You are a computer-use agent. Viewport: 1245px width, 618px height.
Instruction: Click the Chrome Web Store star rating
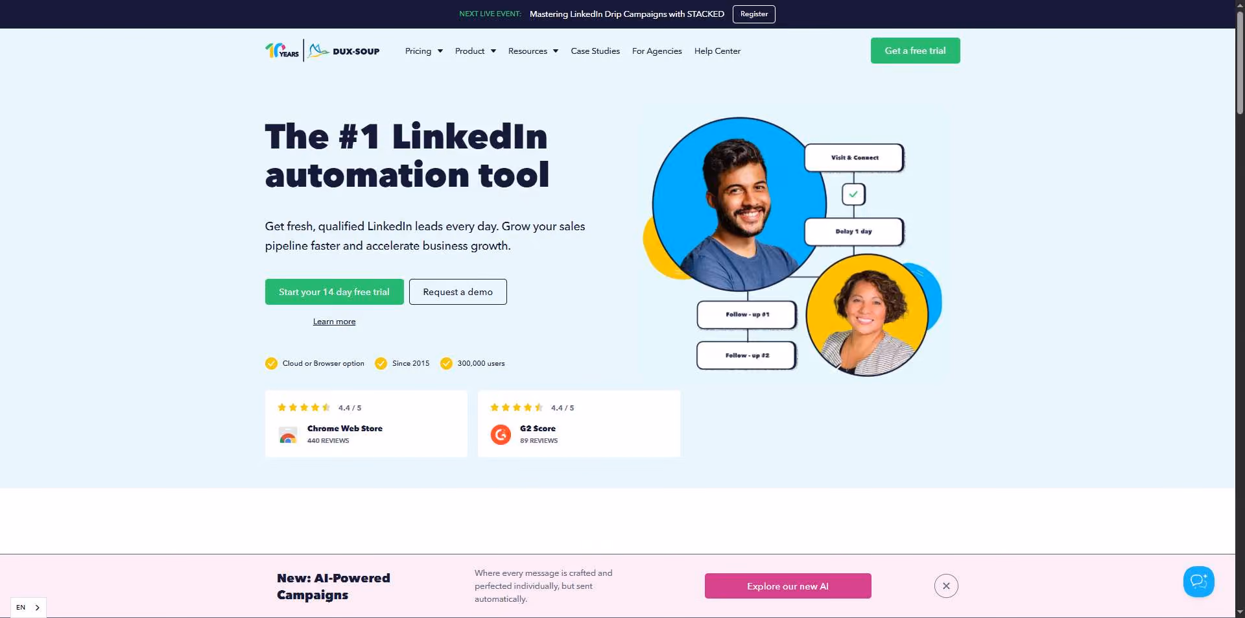(x=304, y=407)
